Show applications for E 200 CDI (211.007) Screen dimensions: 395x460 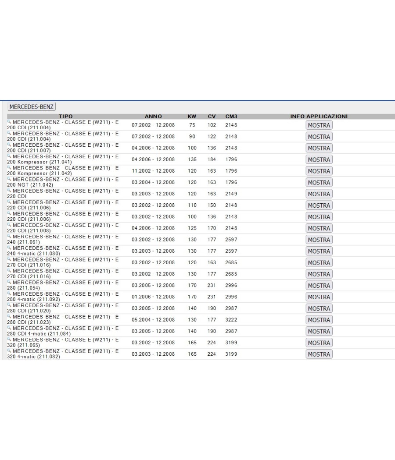[x=319, y=148]
